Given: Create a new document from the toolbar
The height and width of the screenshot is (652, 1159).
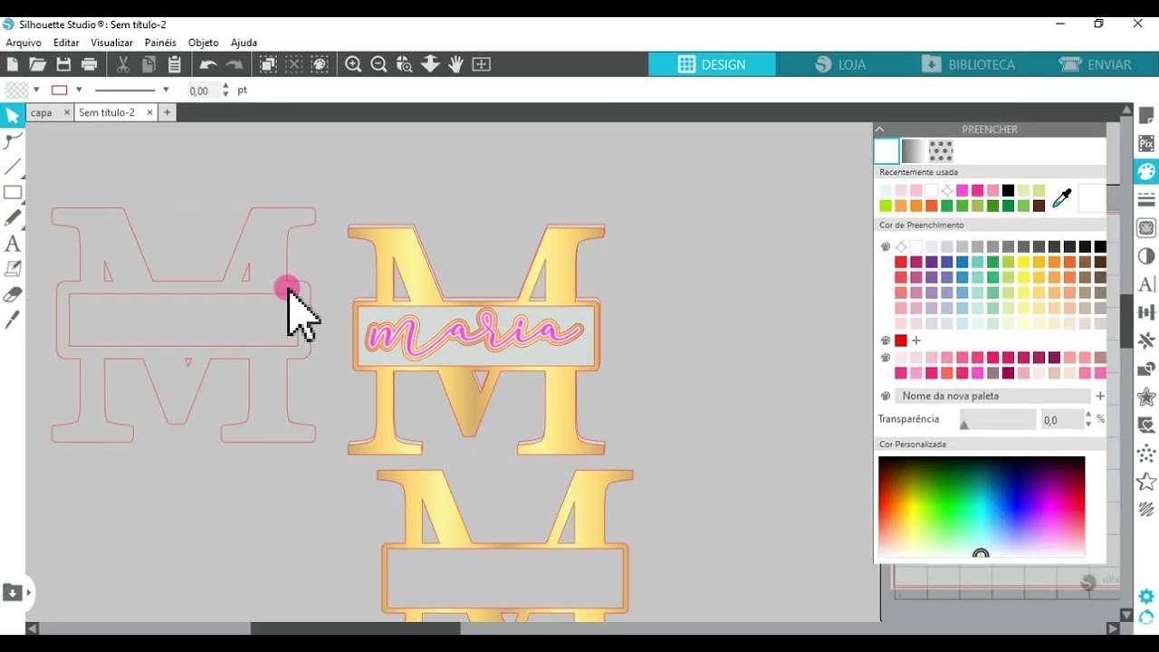Looking at the screenshot, I should 13,64.
